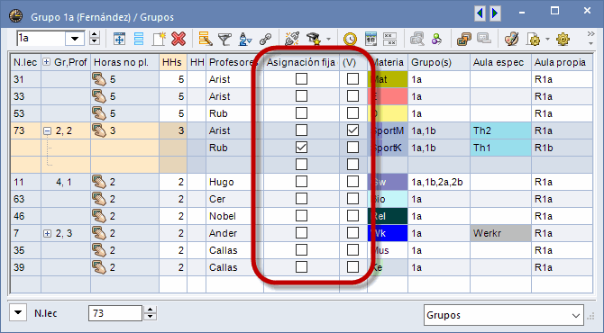Select the Nobel teacher cell
This screenshot has height=333, width=604.
[x=234, y=216]
